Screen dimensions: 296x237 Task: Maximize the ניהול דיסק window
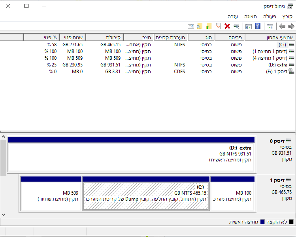point(26,6)
